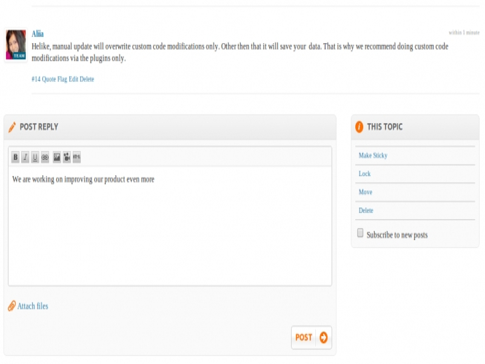Make this topic sticky

tap(373, 156)
